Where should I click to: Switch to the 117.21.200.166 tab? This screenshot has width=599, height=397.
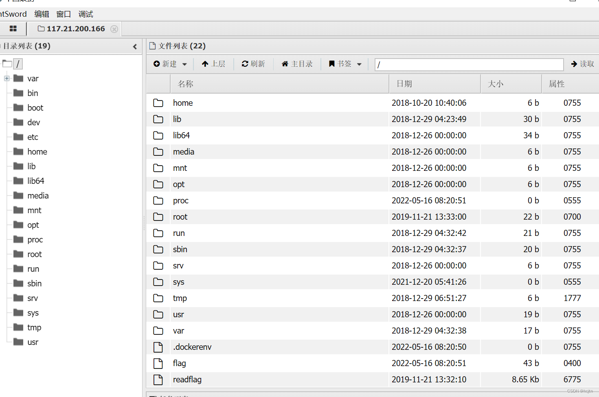coord(76,28)
